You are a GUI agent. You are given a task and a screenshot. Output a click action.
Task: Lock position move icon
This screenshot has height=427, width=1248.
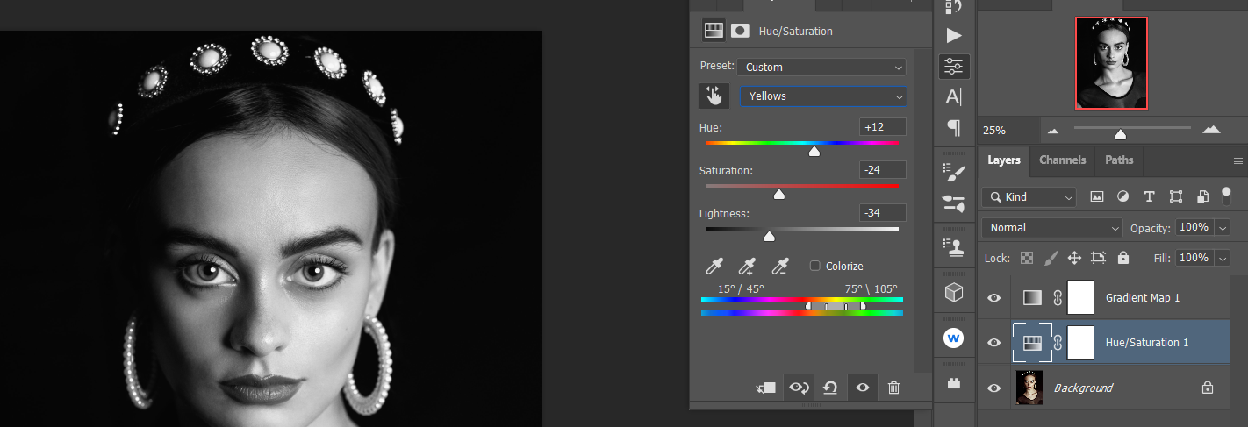(x=1073, y=258)
